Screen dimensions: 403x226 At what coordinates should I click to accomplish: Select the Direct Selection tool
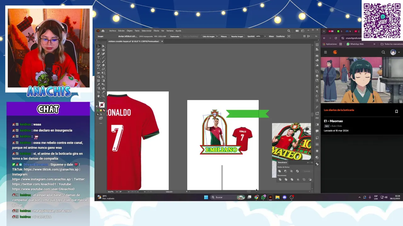click(103, 46)
